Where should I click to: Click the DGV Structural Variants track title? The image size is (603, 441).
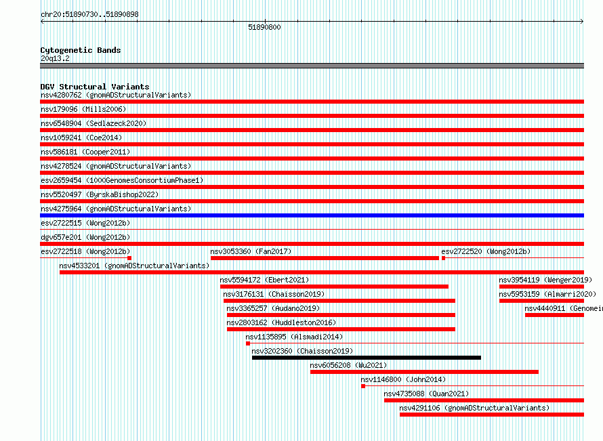[x=95, y=87]
